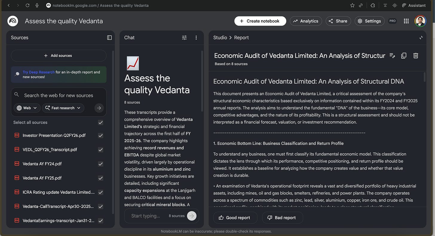
Task: Click Try Deep Research link
Action: point(39,72)
